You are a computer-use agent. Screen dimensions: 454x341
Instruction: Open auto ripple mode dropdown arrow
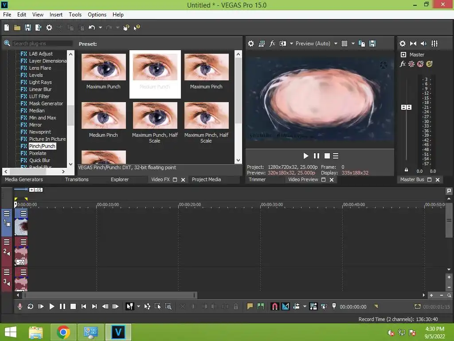point(305,306)
